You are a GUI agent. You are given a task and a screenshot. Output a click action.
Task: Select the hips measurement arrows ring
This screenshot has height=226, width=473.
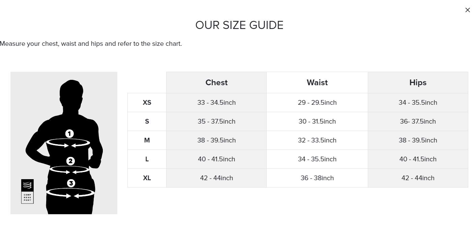70,193
